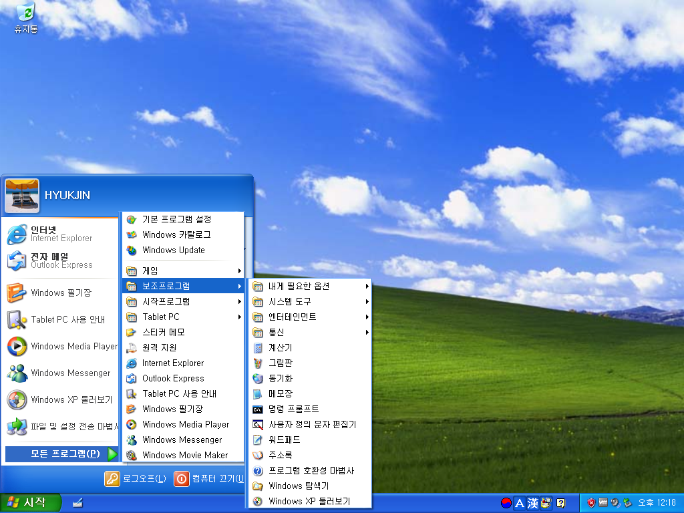Image resolution: width=684 pixels, height=513 pixels.
Task: Launch Windows Update
Action: [183, 250]
